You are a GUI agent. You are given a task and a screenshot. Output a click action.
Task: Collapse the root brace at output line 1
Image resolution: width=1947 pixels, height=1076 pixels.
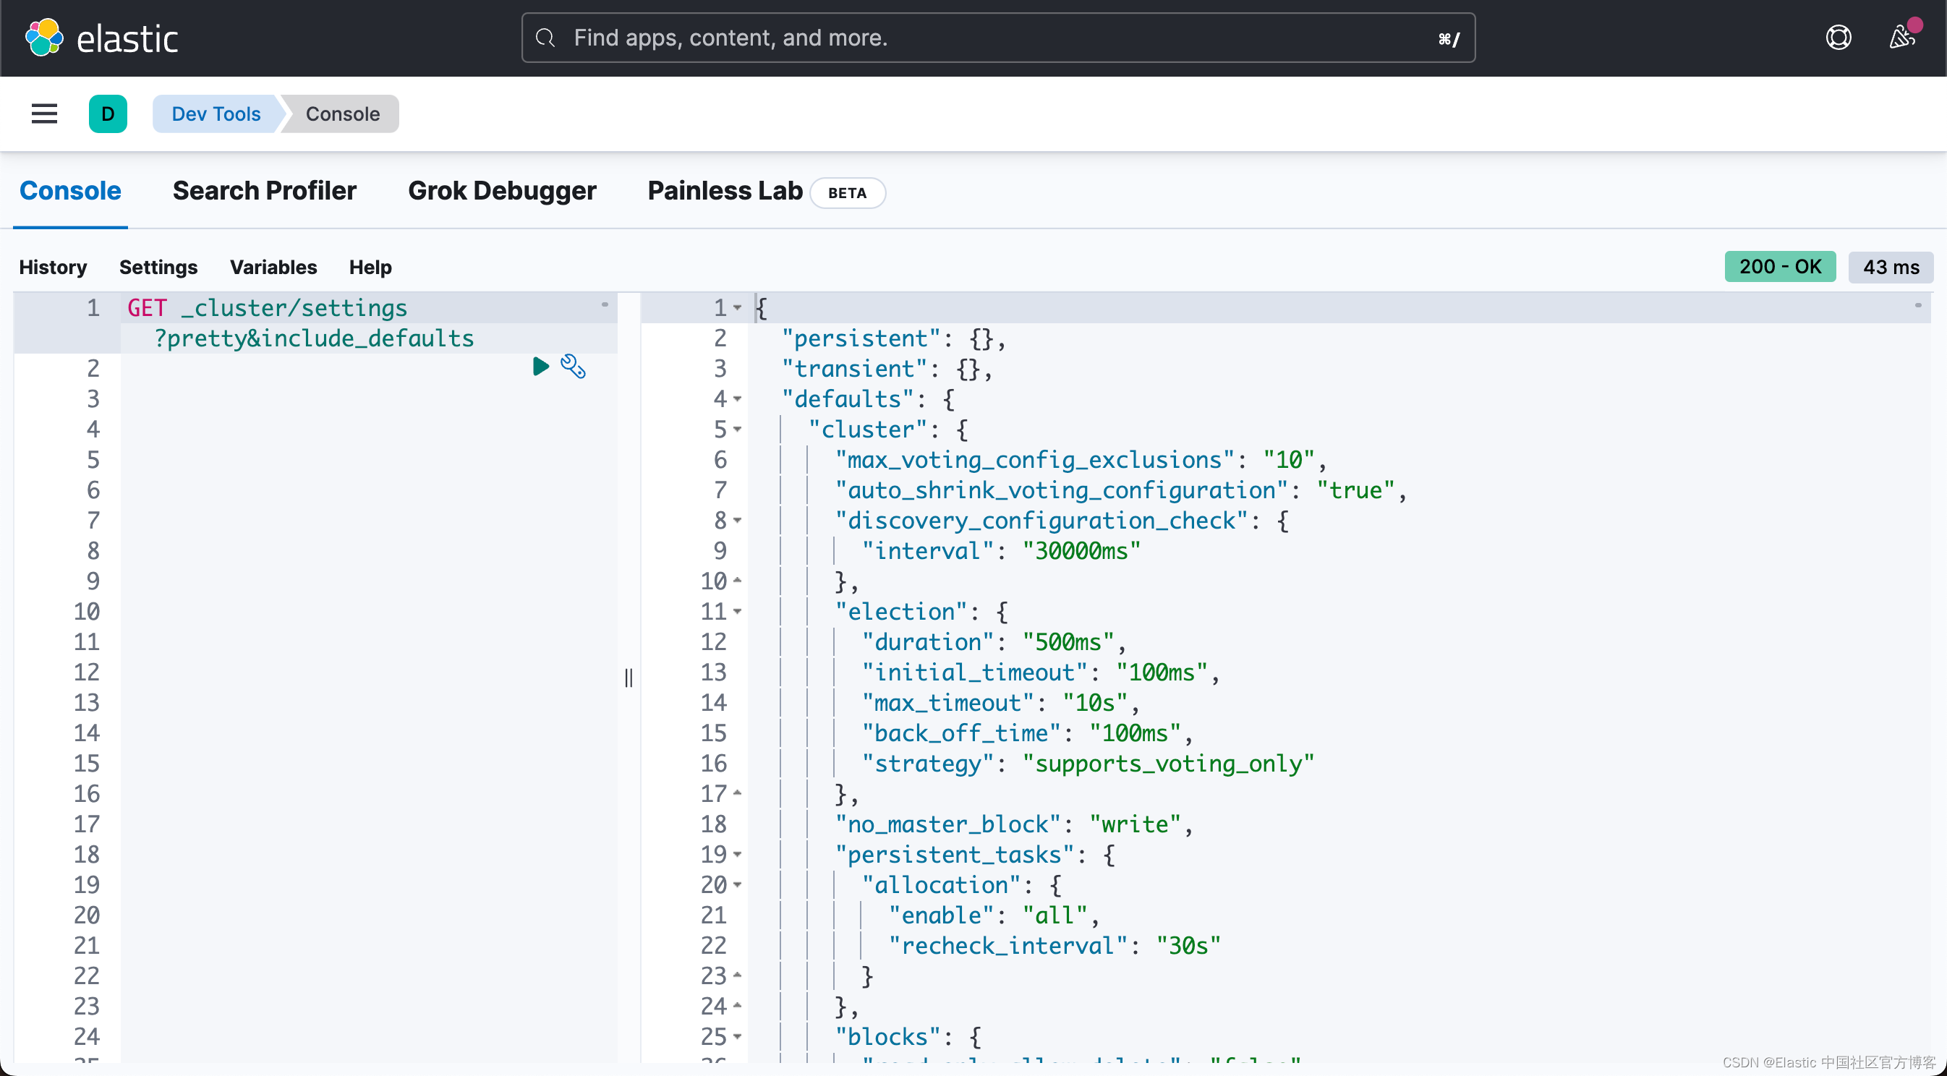(737, 308)
